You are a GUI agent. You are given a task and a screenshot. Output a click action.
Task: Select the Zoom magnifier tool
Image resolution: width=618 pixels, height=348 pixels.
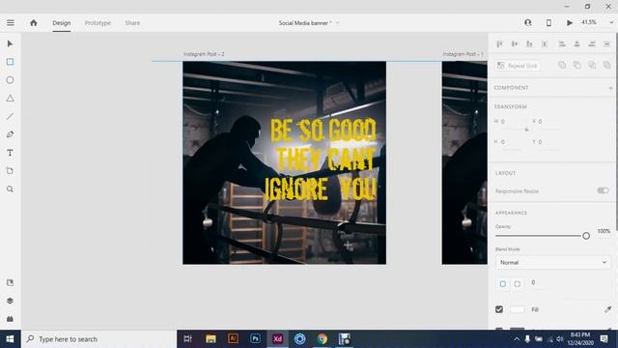[10, 189]
